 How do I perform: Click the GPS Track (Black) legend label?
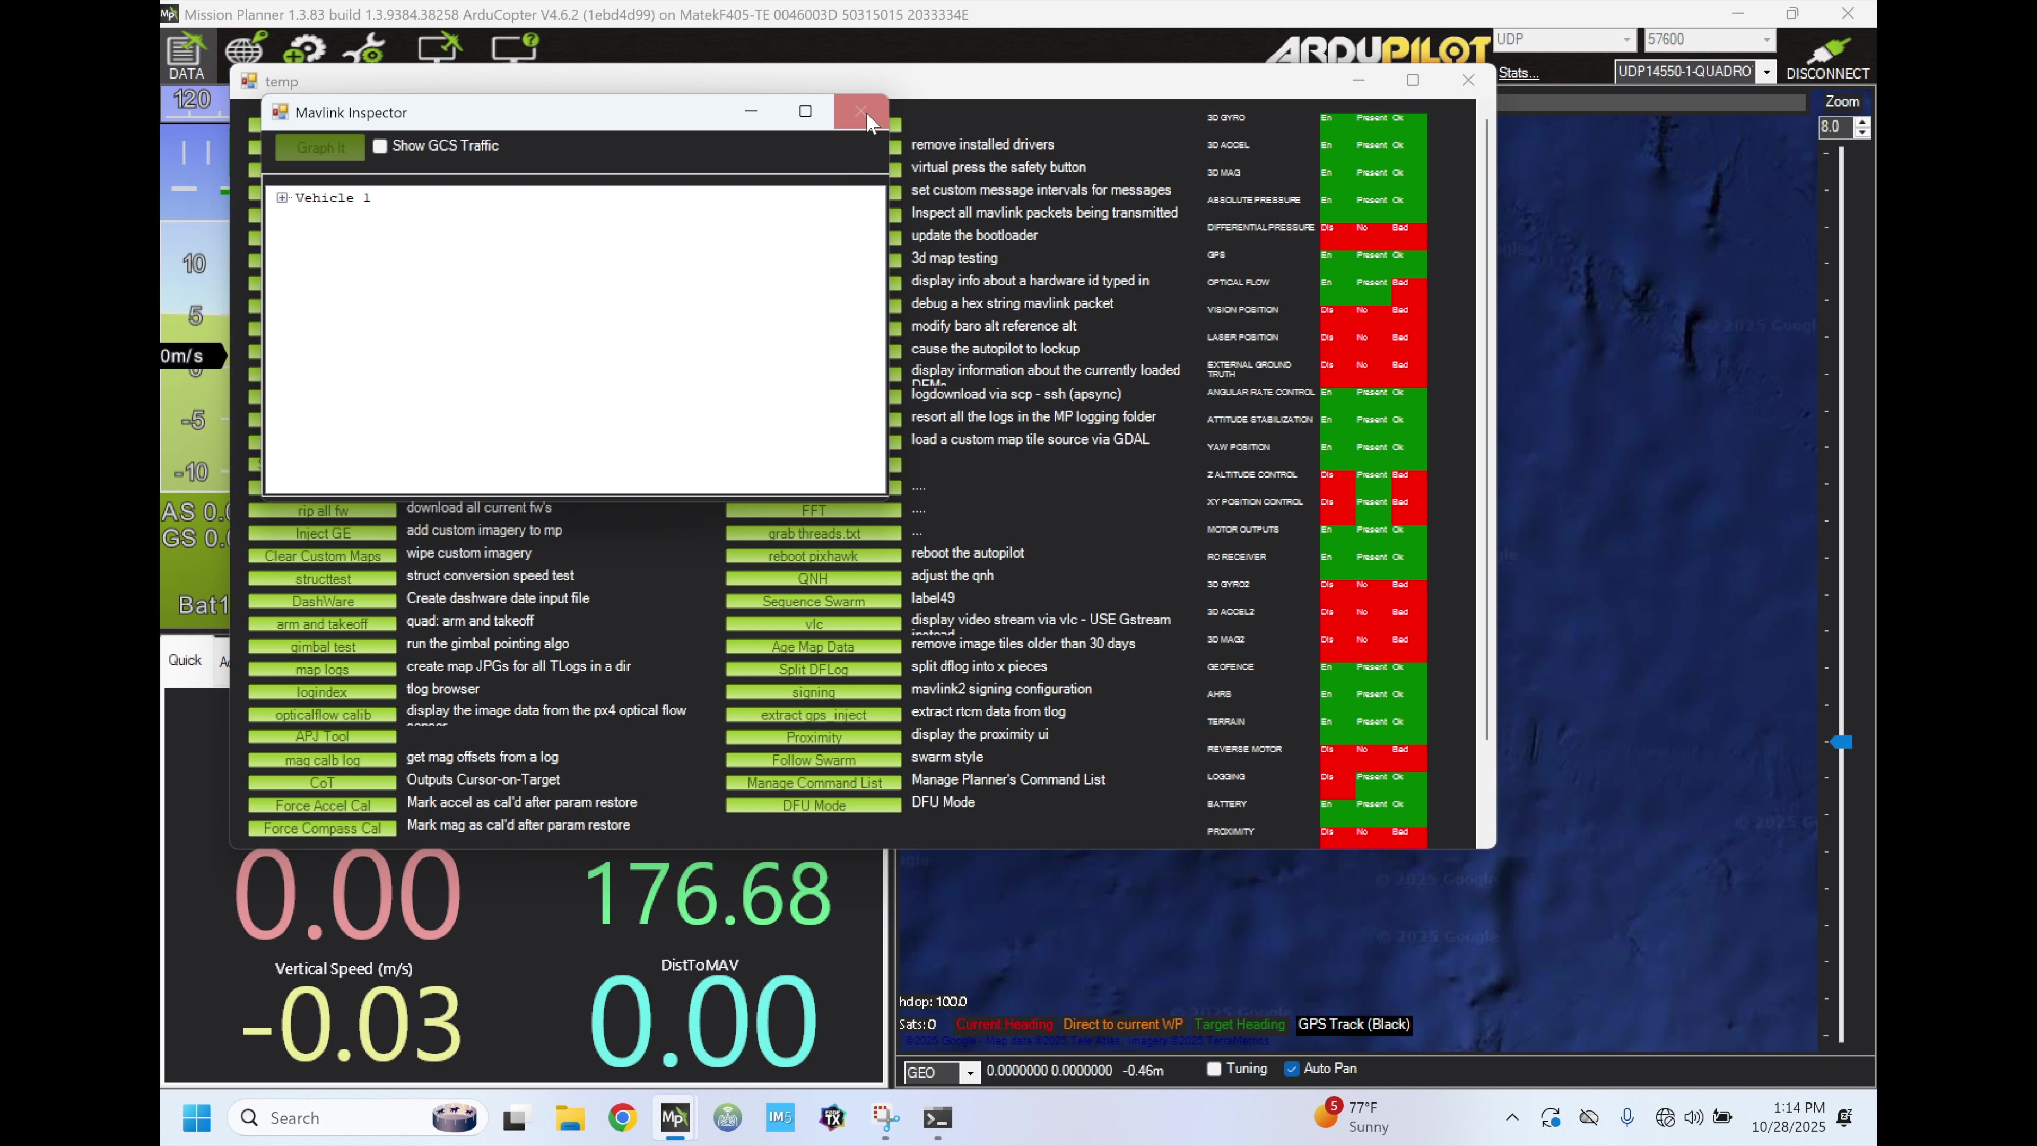(x=1354, y=1024)
